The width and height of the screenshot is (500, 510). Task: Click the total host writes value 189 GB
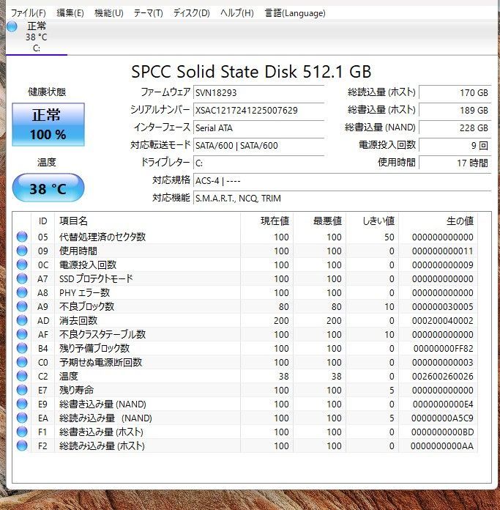[x=455, y=110]
